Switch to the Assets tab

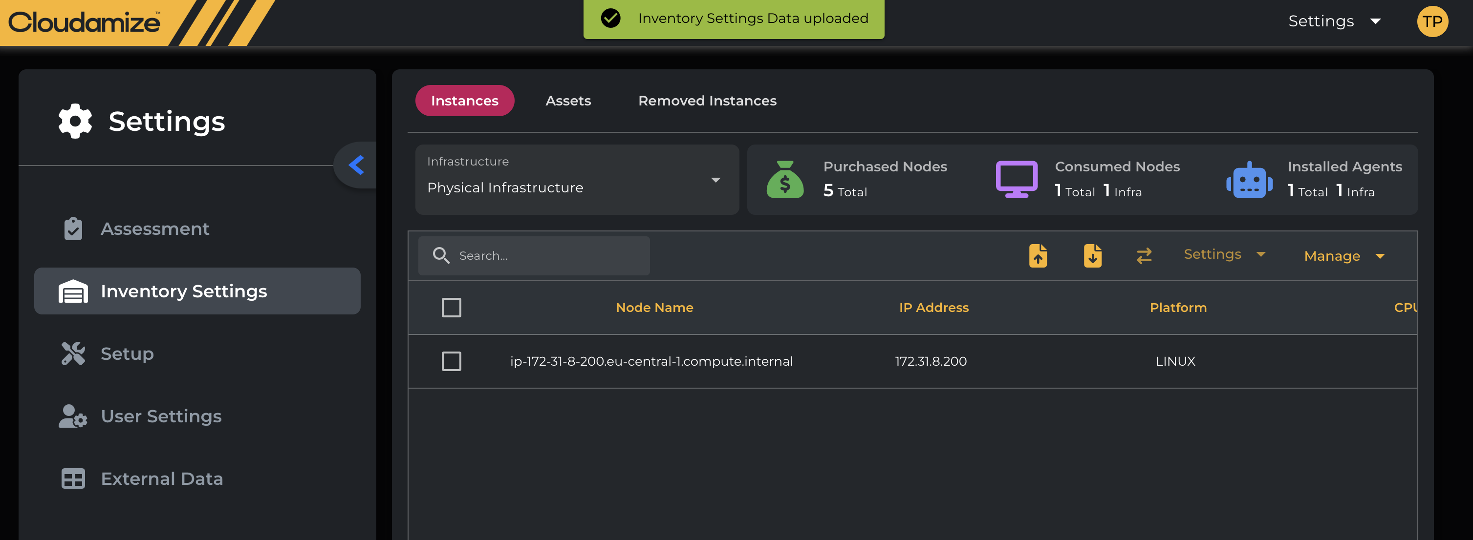click(568, 101)
